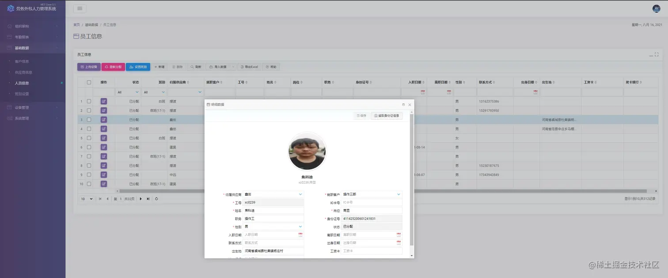
Task: Tick checkbox for row 3
Action: (x=89, y=120)
